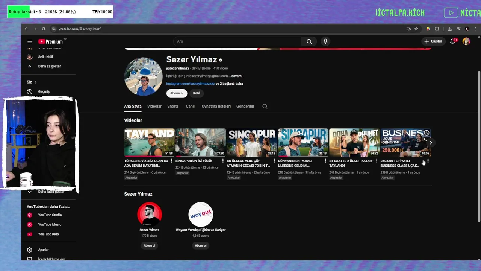Image resolution: width=481 pixels, height=271 pixels.
Task: Switch to the Shorts tab
Action: 173,107
